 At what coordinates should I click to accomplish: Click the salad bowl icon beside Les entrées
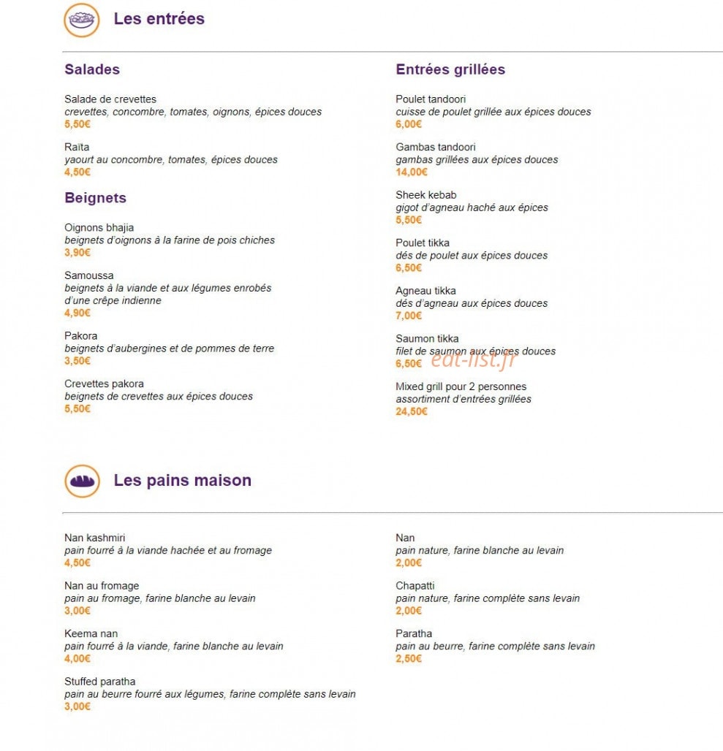coord(81,20)
